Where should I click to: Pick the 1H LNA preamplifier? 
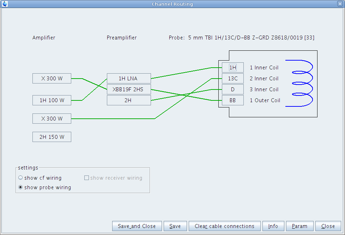pyautogui.click(x=129, y=79)
